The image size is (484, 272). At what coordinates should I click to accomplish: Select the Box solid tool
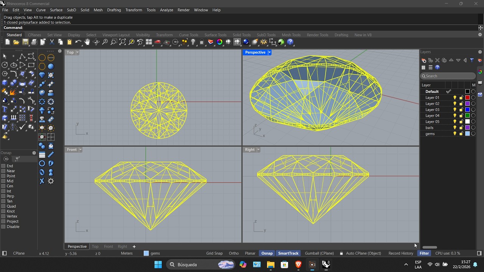(x=5, y=82)
